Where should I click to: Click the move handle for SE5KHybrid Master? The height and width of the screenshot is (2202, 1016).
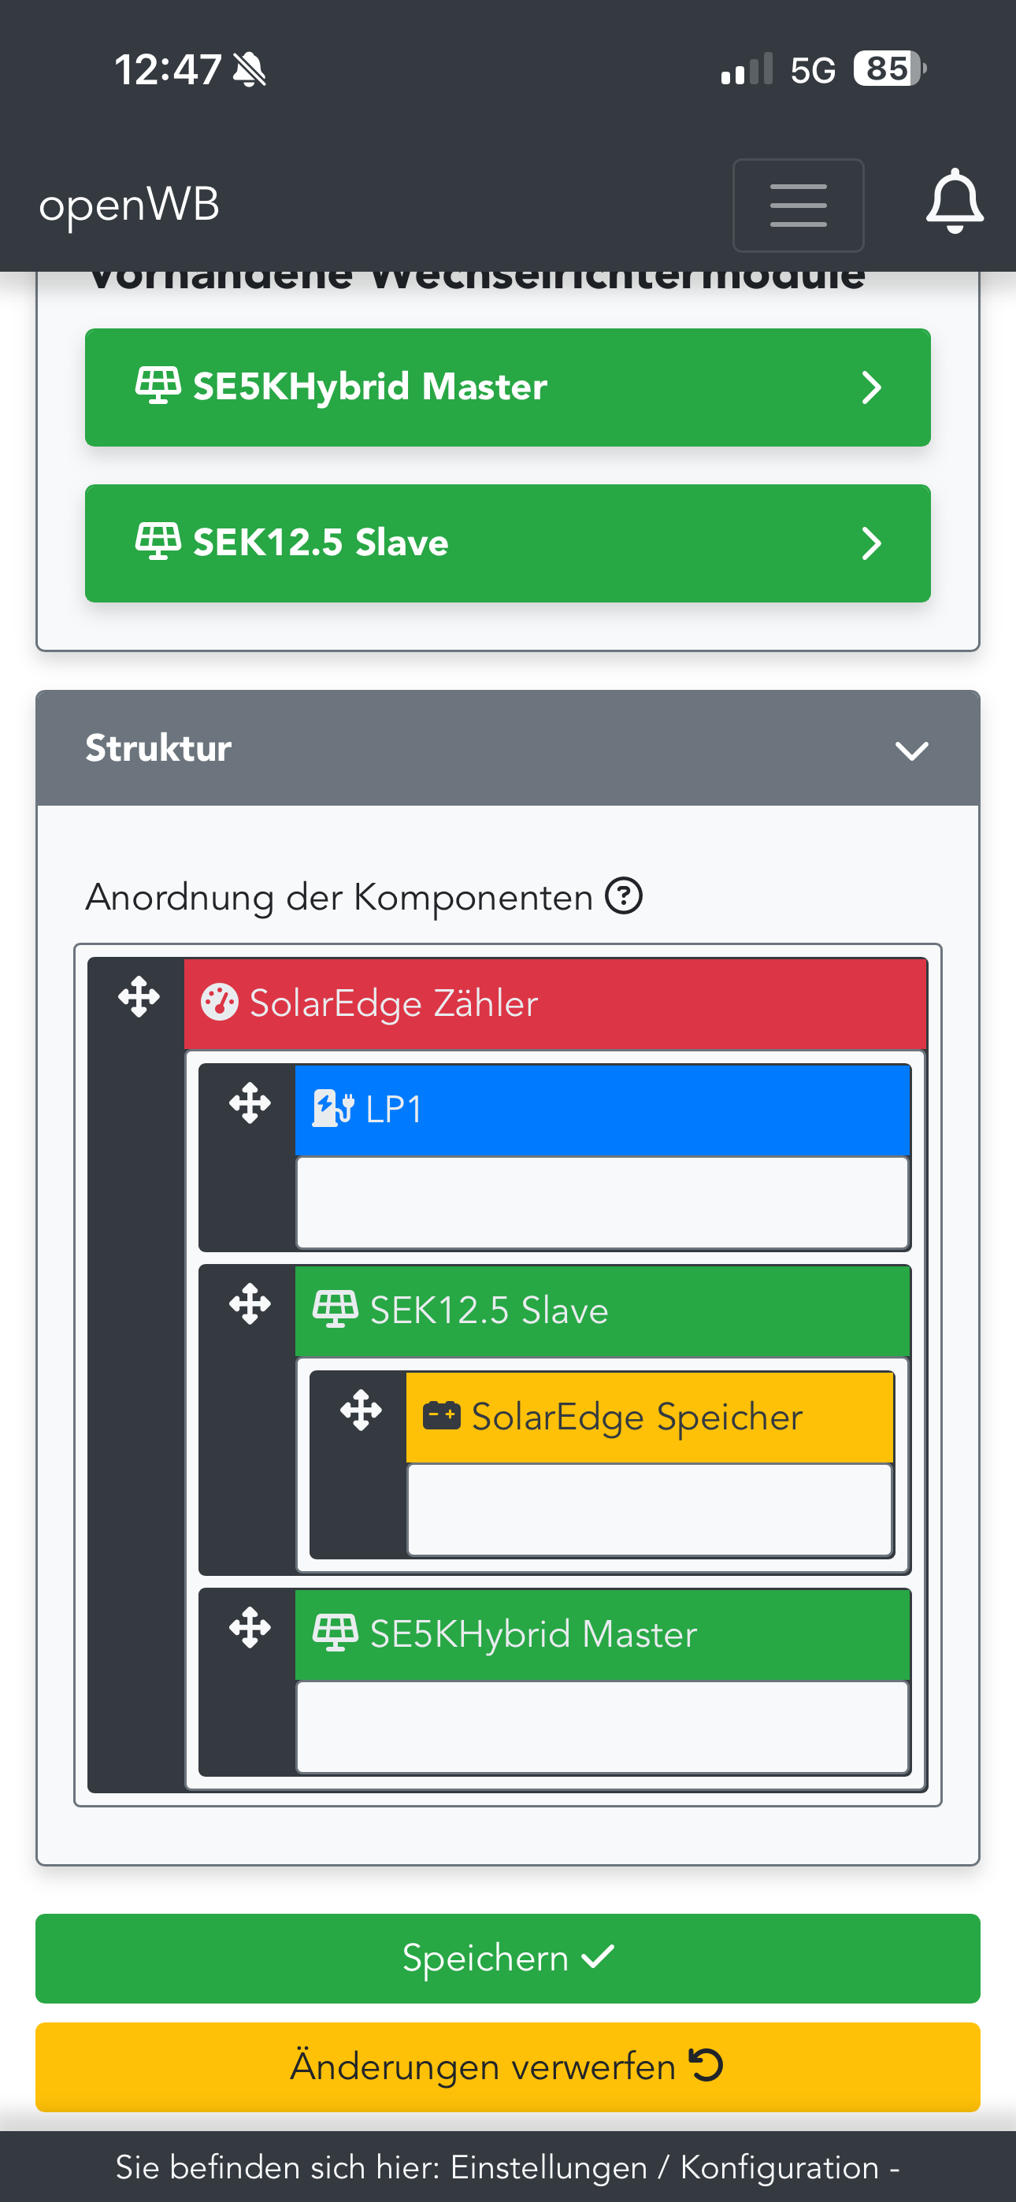[x=250, y=1628]
